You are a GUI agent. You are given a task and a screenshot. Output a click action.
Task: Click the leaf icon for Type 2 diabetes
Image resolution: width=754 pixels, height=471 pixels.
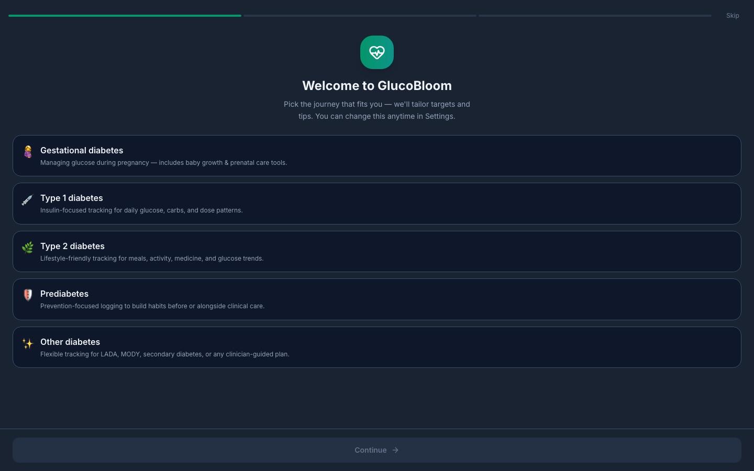tap(28, 248)
